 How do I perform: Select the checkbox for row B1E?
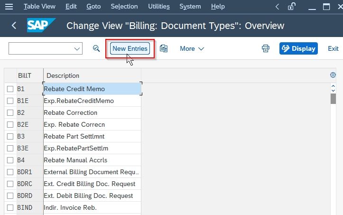pos(10,101)
